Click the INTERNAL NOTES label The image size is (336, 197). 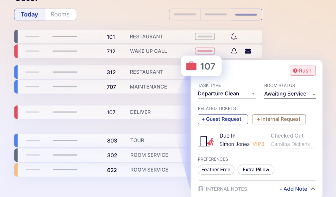point(226,189)
